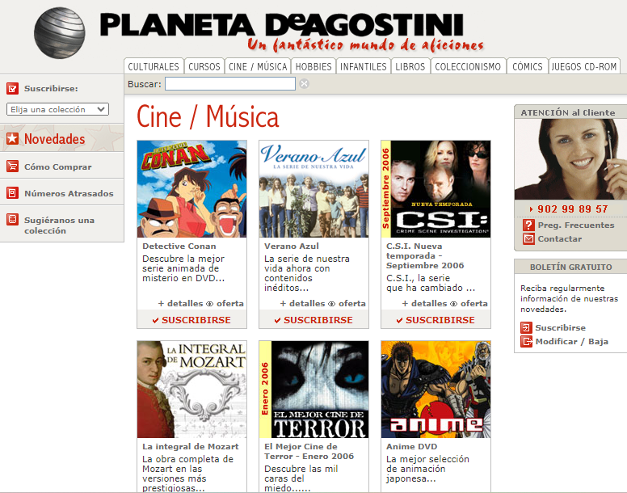
Task: Click + detalles for Verano Azul
Action: (303, 303)
